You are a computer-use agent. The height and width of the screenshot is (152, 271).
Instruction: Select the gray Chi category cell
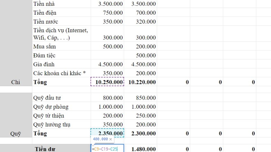pyautogui.click(x=16, y=82)
